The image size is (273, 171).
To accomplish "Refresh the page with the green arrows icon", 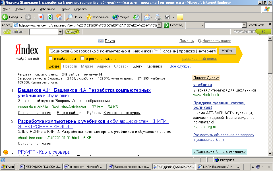I will pyautogui.click(x=50, y=17).
